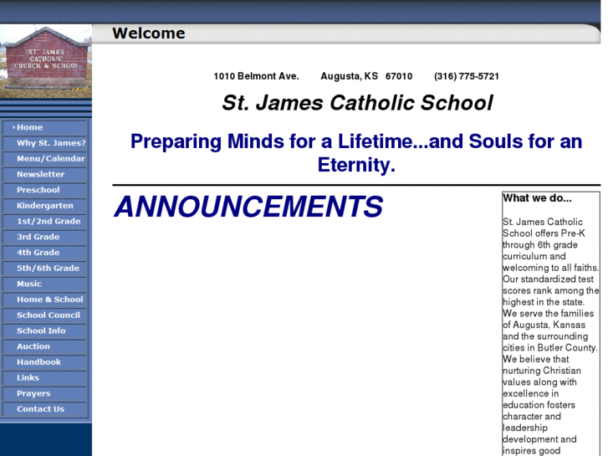
Task: Navigate to 1st/2nd Grade
Action: click(45, 221)
